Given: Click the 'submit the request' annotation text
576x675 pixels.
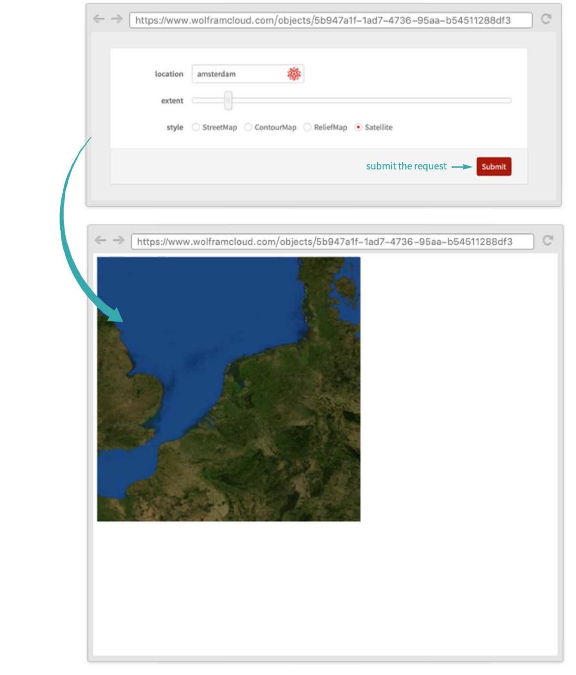Looking at the screenshot, I should [406, 166].
